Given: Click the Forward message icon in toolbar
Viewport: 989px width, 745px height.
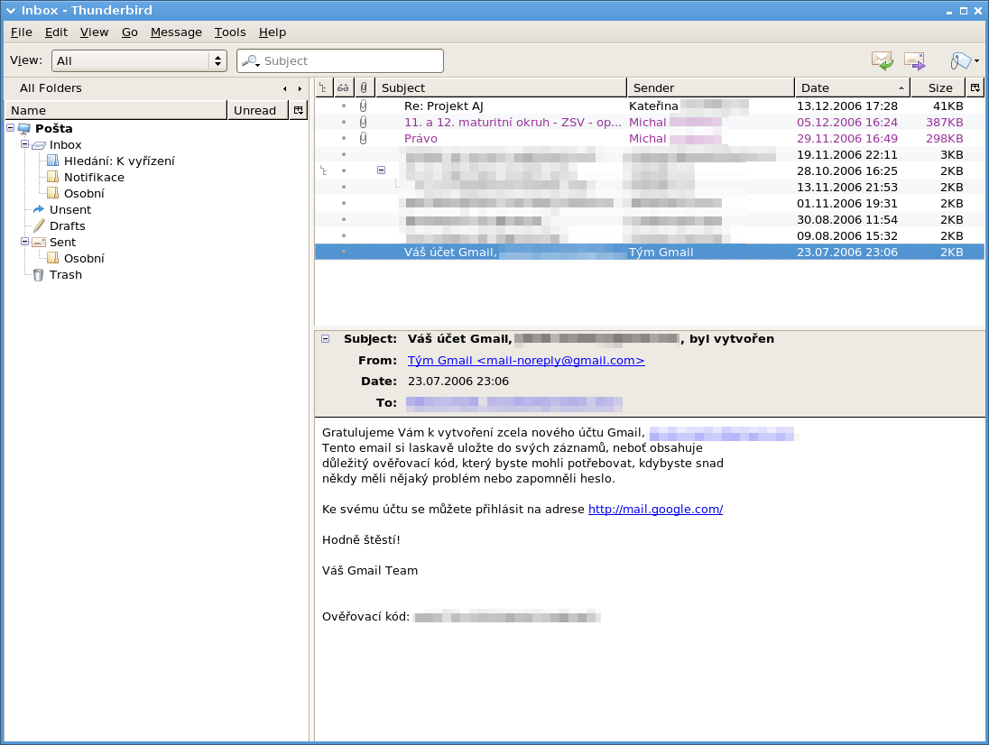Looking at the screenshot, I should (915, 61).
